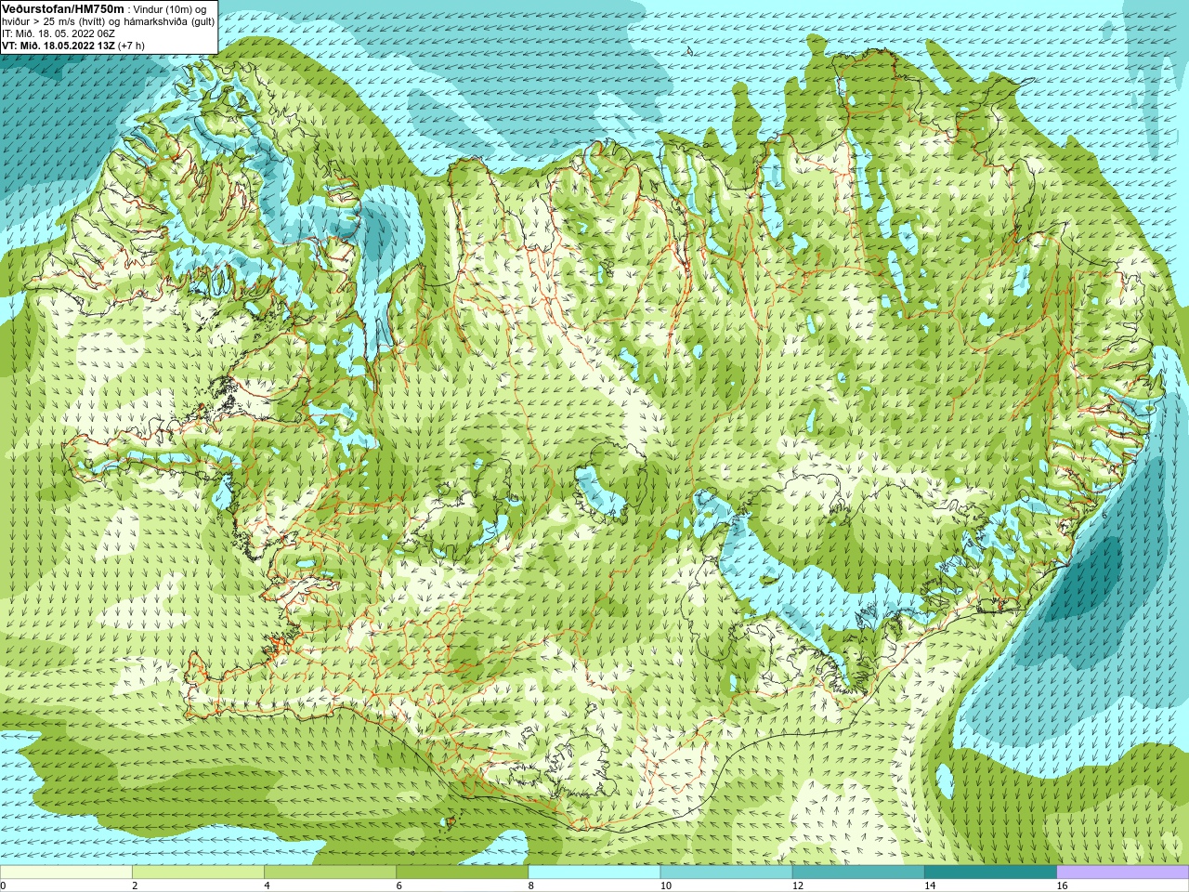Choose the dark teal 14–16 legend swatch

991,872
